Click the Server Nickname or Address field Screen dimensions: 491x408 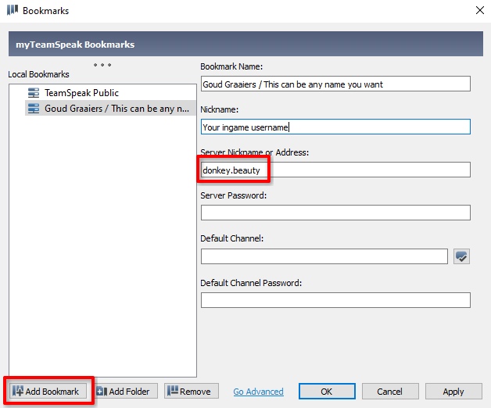[x=335, y=170]
